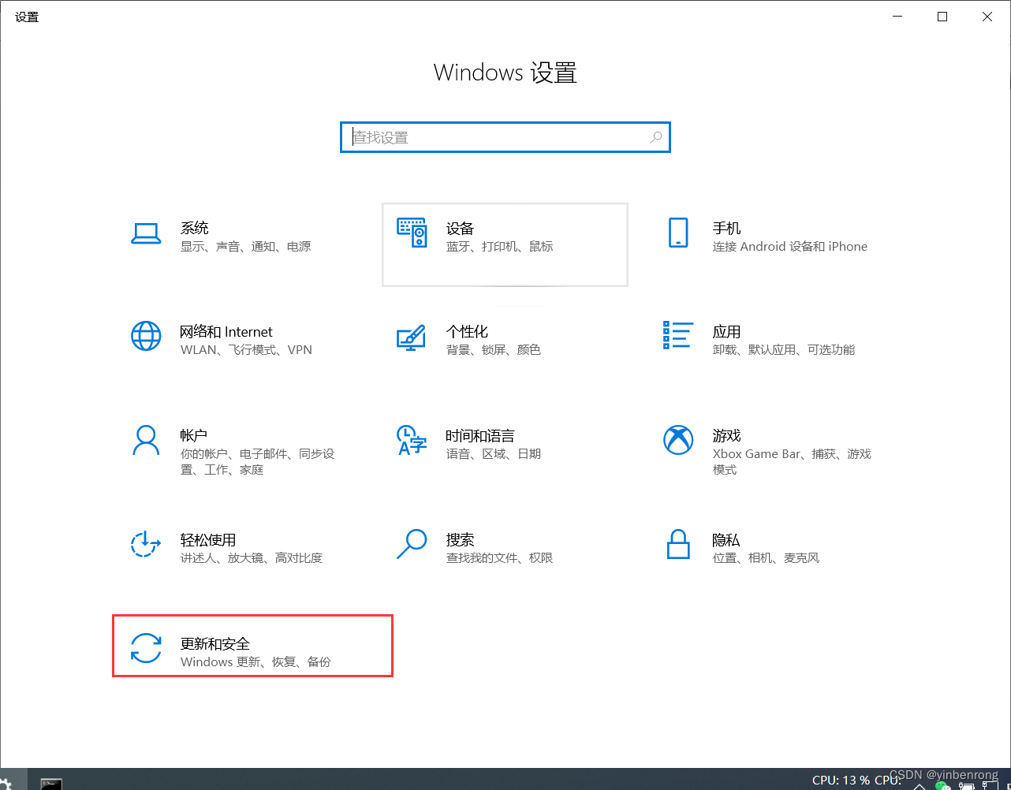Select the 时间和语言 title text
Image resolution: width=1011 pixels, height=790 pixels.
pos(480,435)
